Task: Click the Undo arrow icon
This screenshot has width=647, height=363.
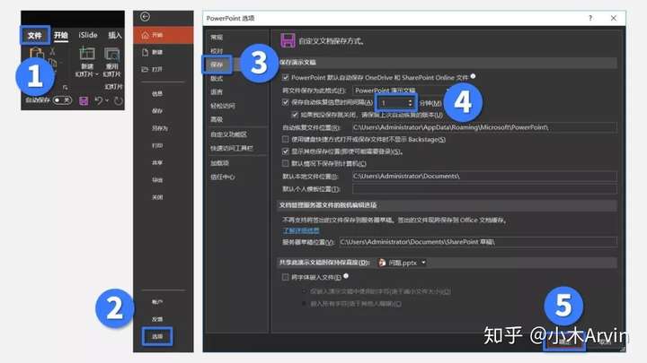Action: pyautogui.click(x=98, y=100)
